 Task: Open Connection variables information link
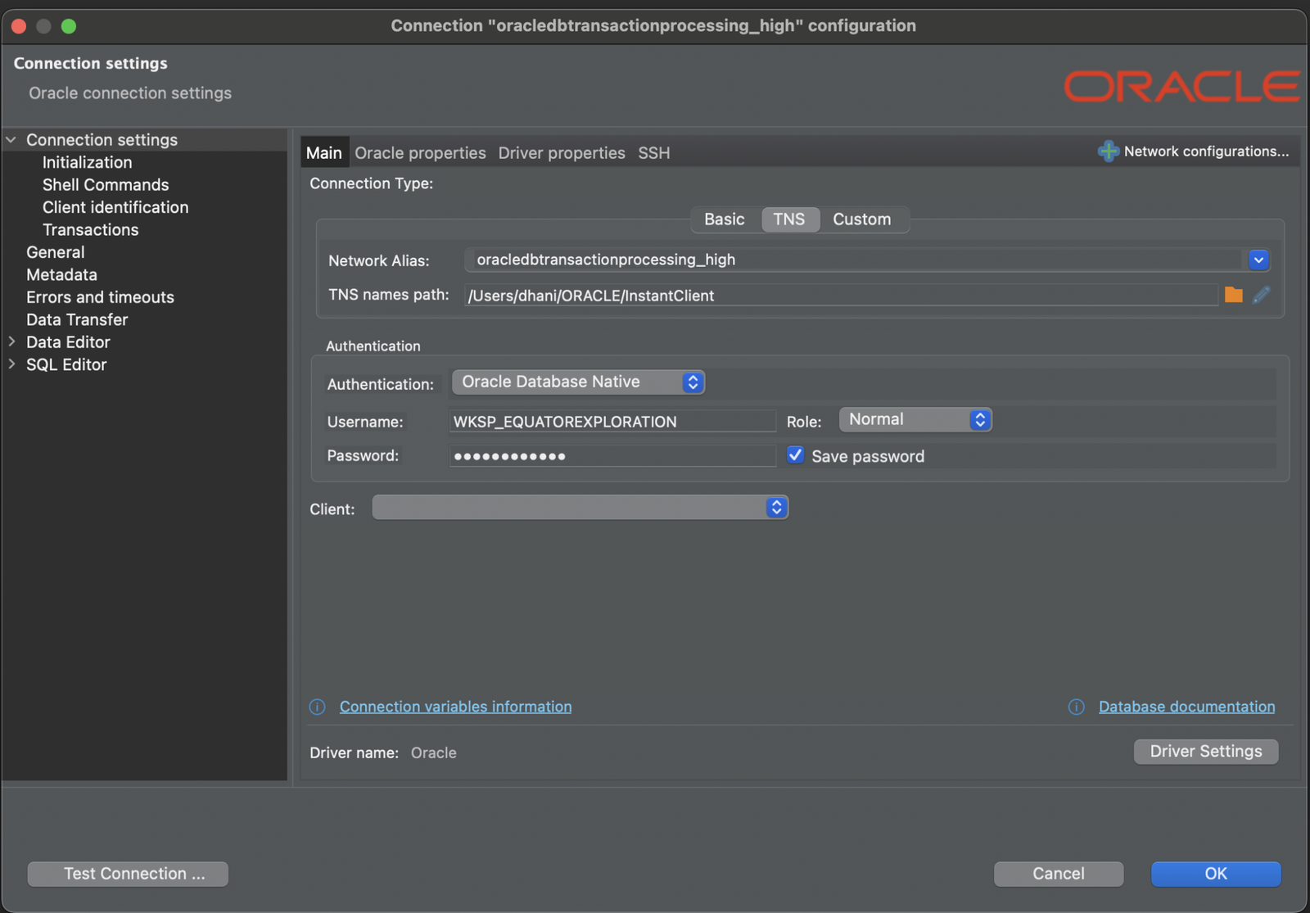(x=455, y=707)
